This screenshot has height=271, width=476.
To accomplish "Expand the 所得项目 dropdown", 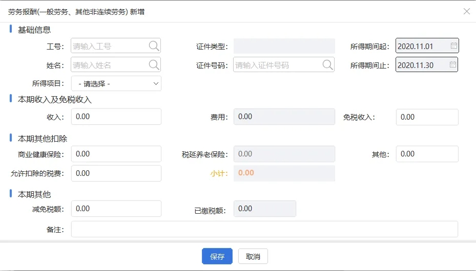I will point(116,83).
